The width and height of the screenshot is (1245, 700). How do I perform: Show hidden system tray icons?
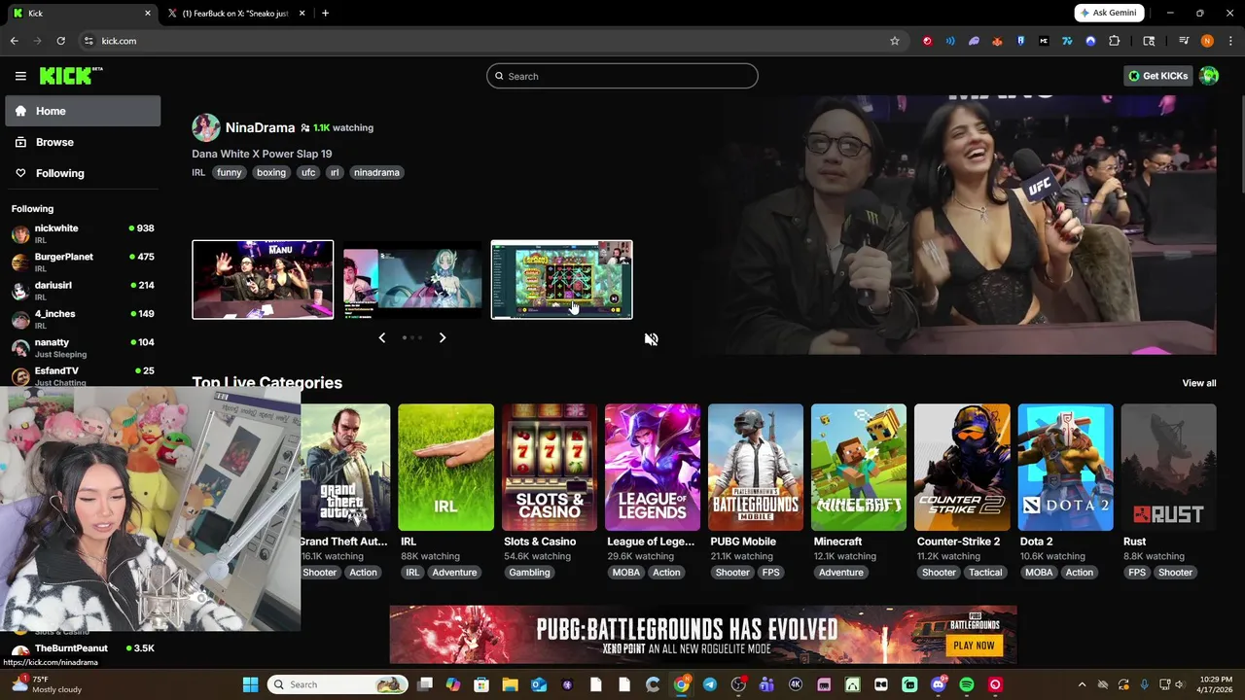tap(1082, 684)
